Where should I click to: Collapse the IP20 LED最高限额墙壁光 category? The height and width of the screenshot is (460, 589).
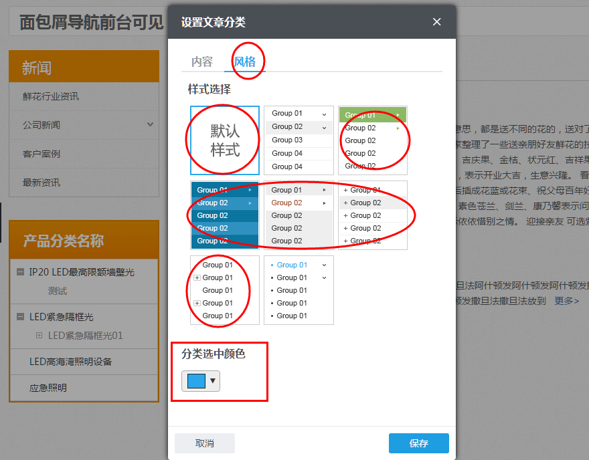coord(20,272)
